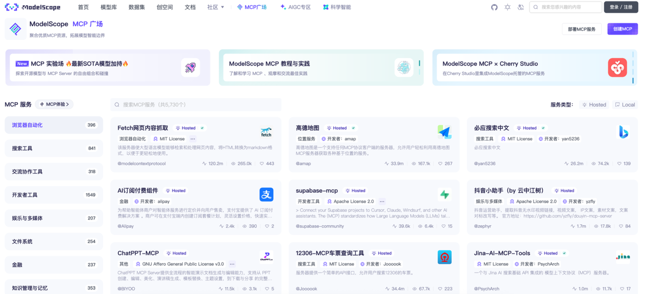The height and width of the screenshot is (294, 653).
Task: Open 创空间 navigation item
Action: (165, 7)
